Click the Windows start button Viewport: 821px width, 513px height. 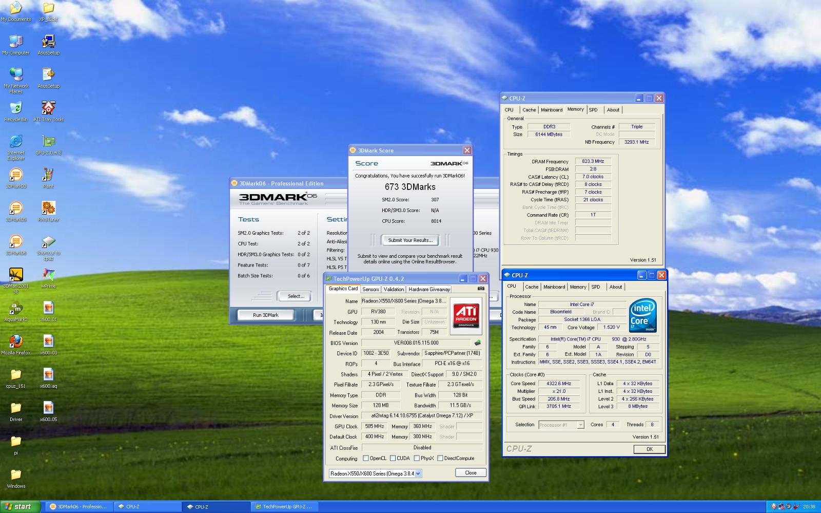tap(19, 506)
